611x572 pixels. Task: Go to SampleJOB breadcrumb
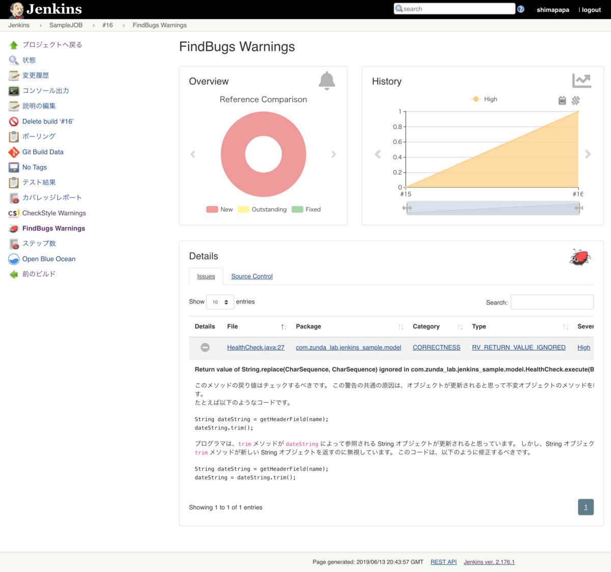coord(66,25)
